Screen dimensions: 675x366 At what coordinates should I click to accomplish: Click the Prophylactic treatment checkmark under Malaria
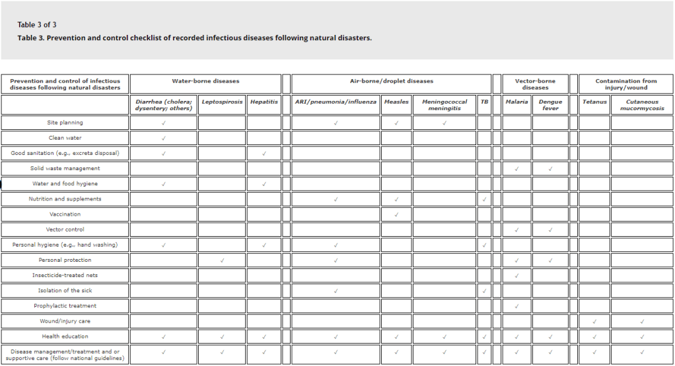click(x=516, y=306)
